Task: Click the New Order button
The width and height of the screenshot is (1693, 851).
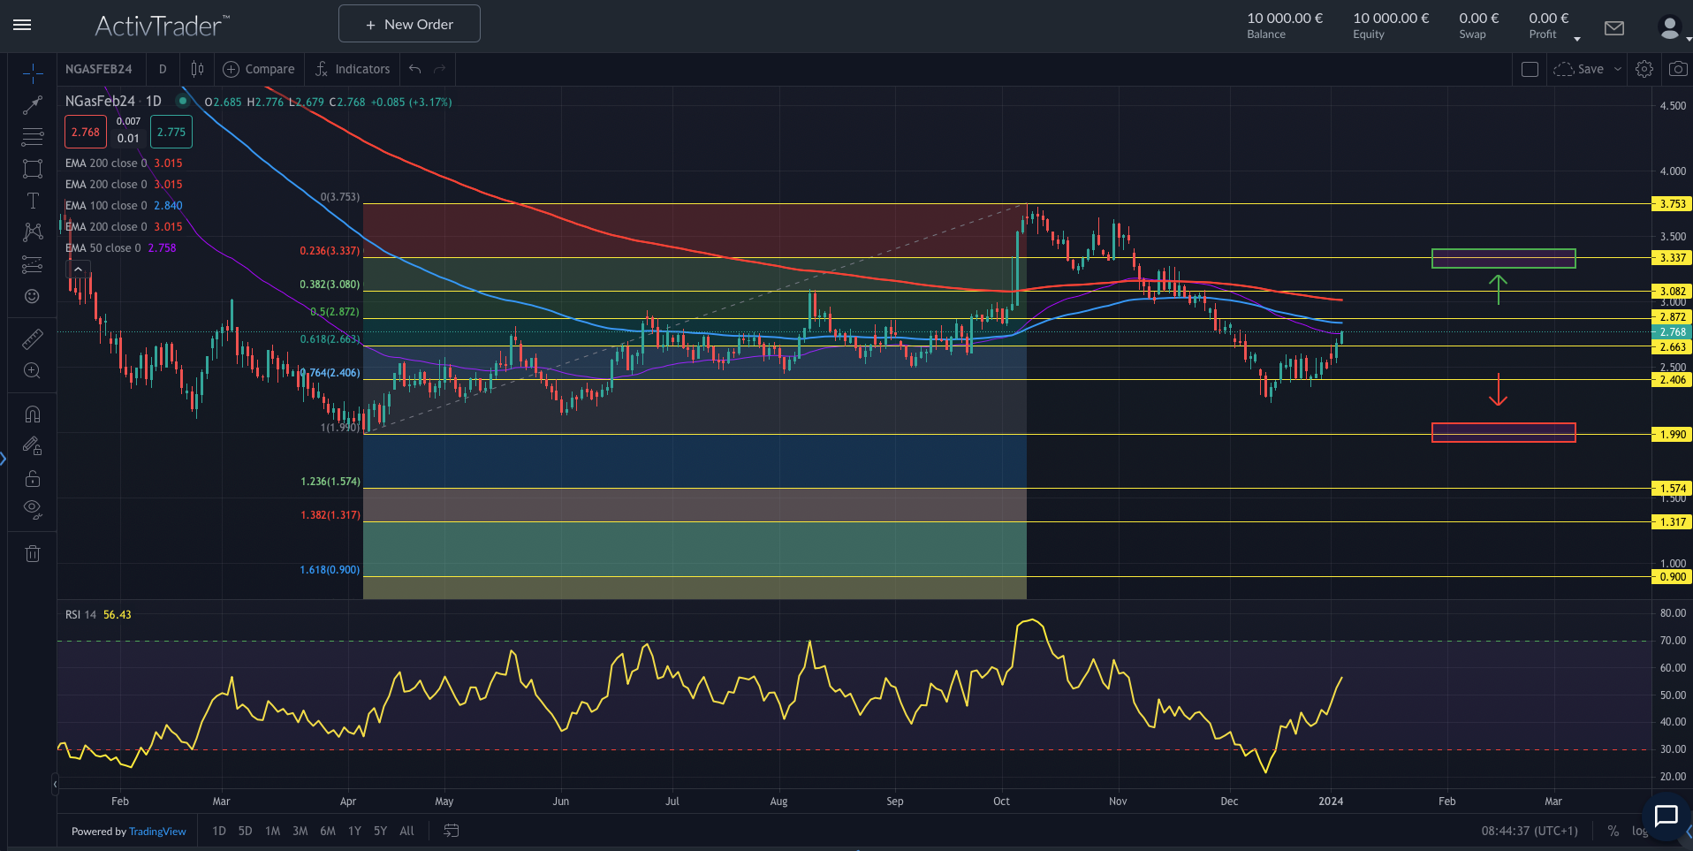Action: (x=409, y=24)
